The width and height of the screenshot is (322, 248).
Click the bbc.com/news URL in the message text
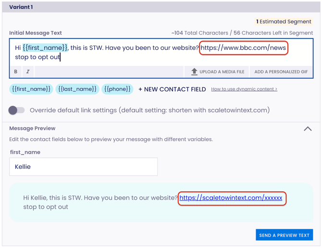244,47
